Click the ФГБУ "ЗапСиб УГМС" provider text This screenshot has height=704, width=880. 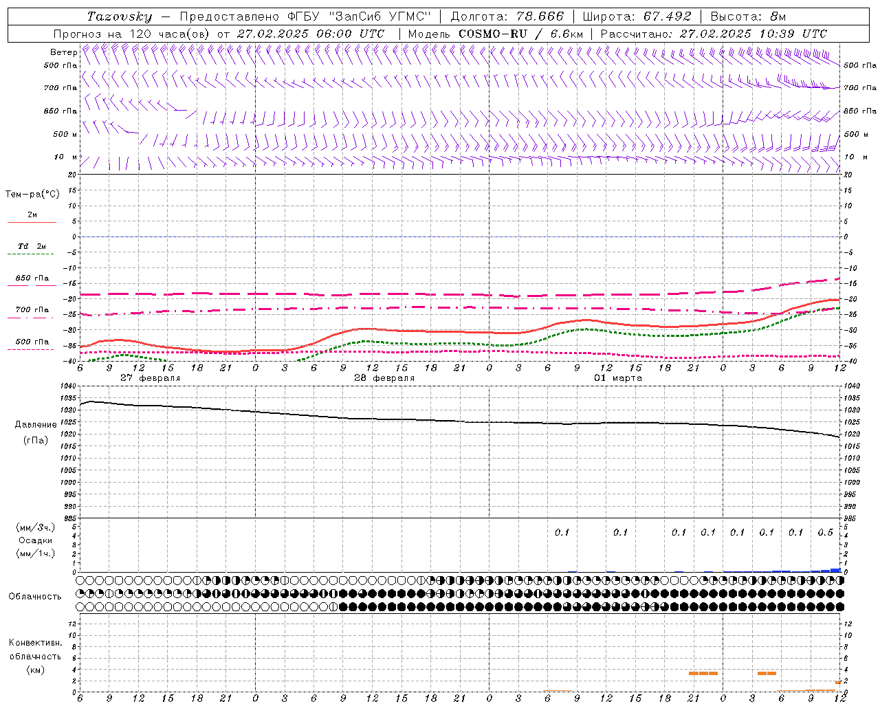click(x=359, y=16)
